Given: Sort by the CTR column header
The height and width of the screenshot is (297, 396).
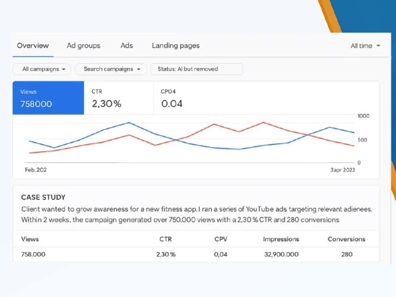Looking at the screenshot, I should click(166, 239).
